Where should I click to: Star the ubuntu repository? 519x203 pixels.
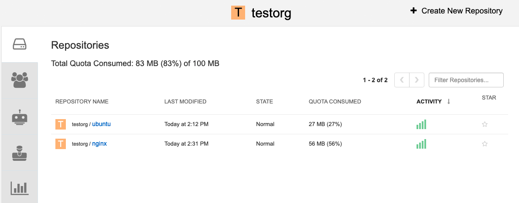pos(485,124)
